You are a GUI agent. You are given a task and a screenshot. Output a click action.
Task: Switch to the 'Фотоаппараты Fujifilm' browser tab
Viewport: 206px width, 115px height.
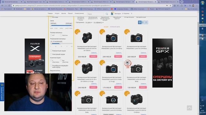pyautogui.click(x=79, y=2)
